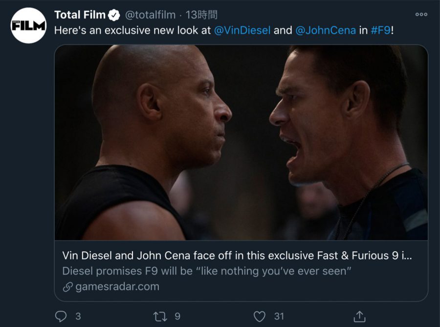Visit the @VinDiesel mention
440x327 pixels.
tap(242, 30)
